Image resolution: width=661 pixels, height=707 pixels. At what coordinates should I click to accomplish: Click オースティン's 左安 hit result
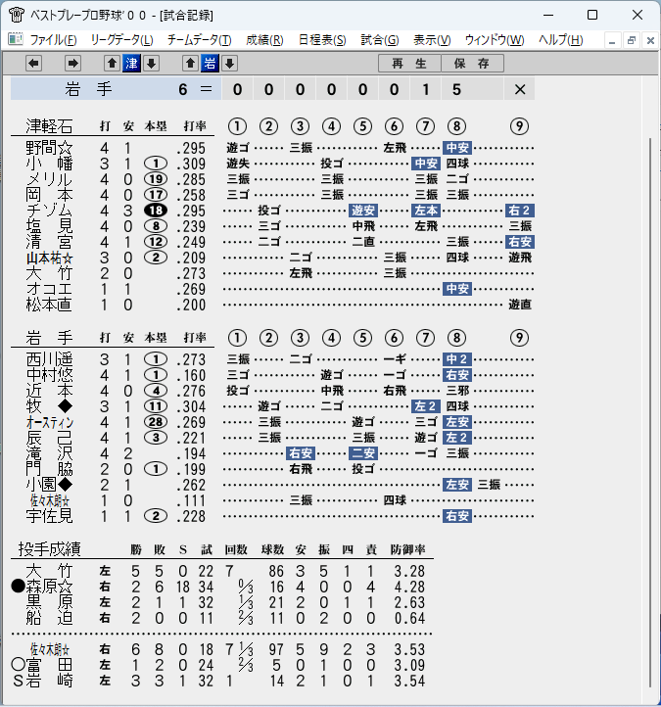[x=457, y=422]
